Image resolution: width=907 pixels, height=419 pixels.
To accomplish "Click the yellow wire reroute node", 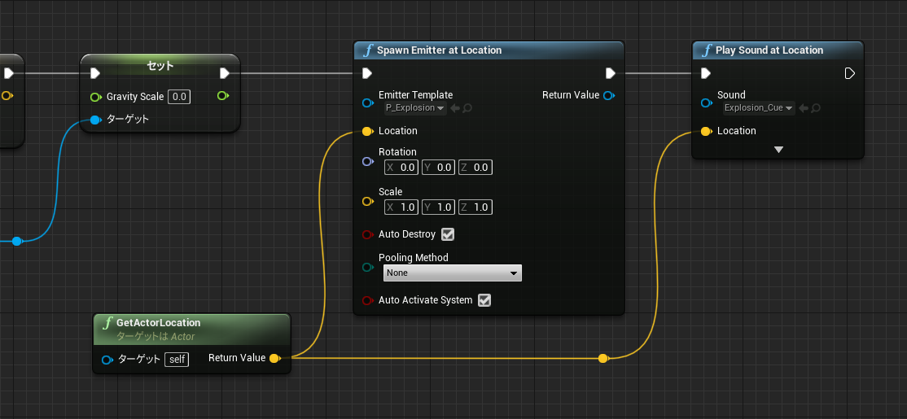I will (x=602, y=358).
